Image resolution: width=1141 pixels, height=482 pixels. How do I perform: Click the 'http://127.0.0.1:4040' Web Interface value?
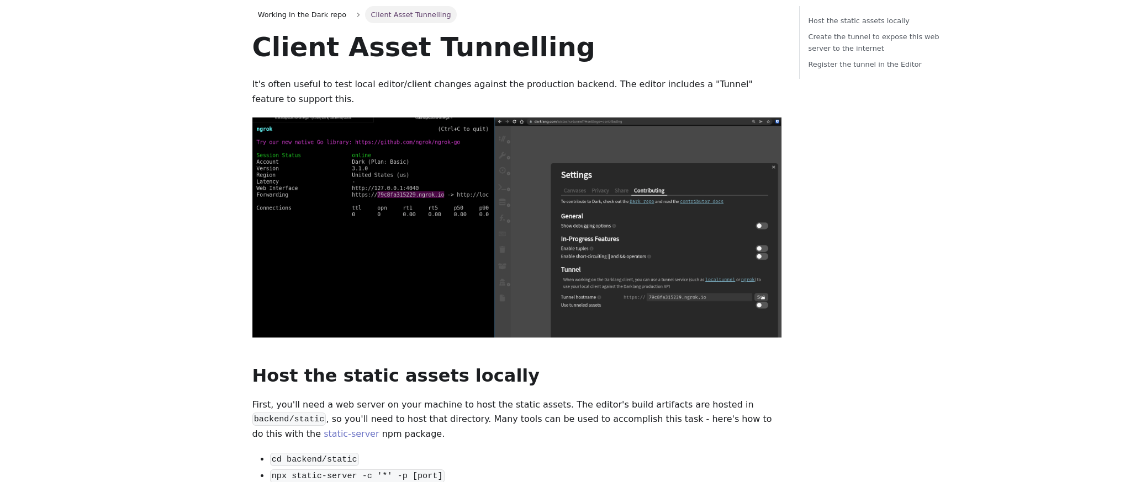click(x=385, y=188)
